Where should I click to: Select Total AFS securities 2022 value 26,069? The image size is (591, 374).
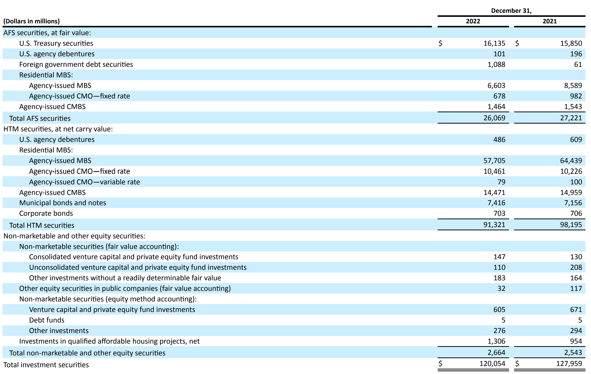pos(494,118)
